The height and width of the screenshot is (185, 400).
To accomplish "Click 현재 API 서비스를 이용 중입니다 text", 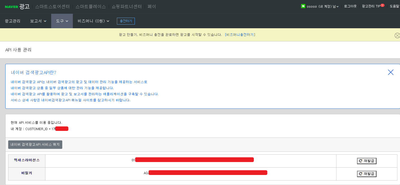I will click(36, 122).
